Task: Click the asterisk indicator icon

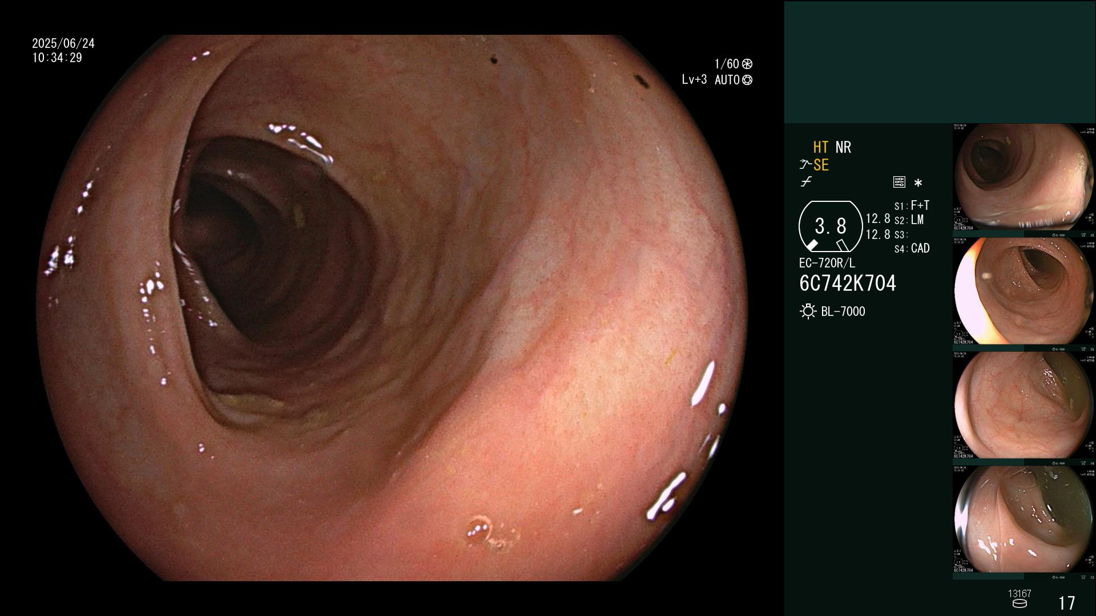Action: (x=918, y=183)
